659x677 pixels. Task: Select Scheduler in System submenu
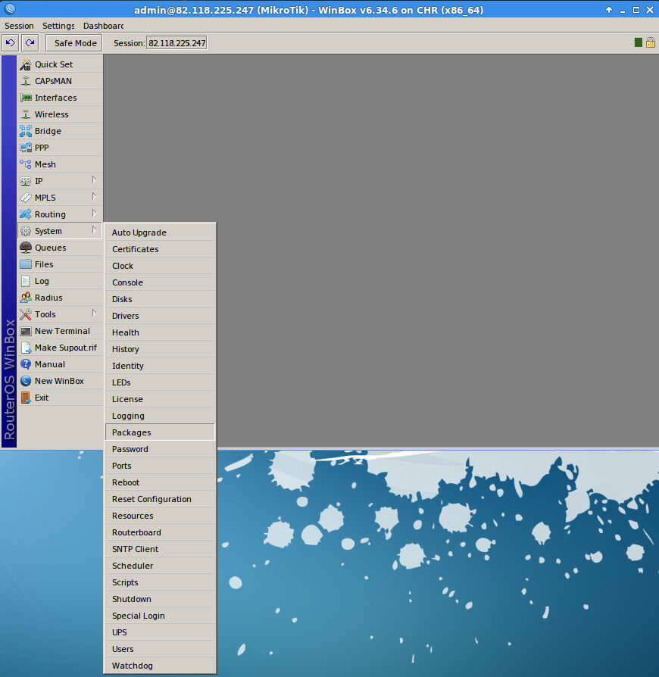(x=160, y=566)
